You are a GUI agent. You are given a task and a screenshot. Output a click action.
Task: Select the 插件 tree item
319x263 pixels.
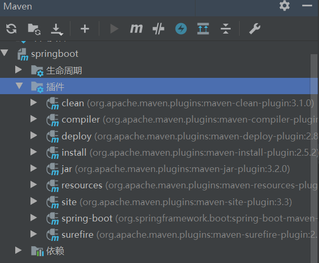tap(55, 87)
